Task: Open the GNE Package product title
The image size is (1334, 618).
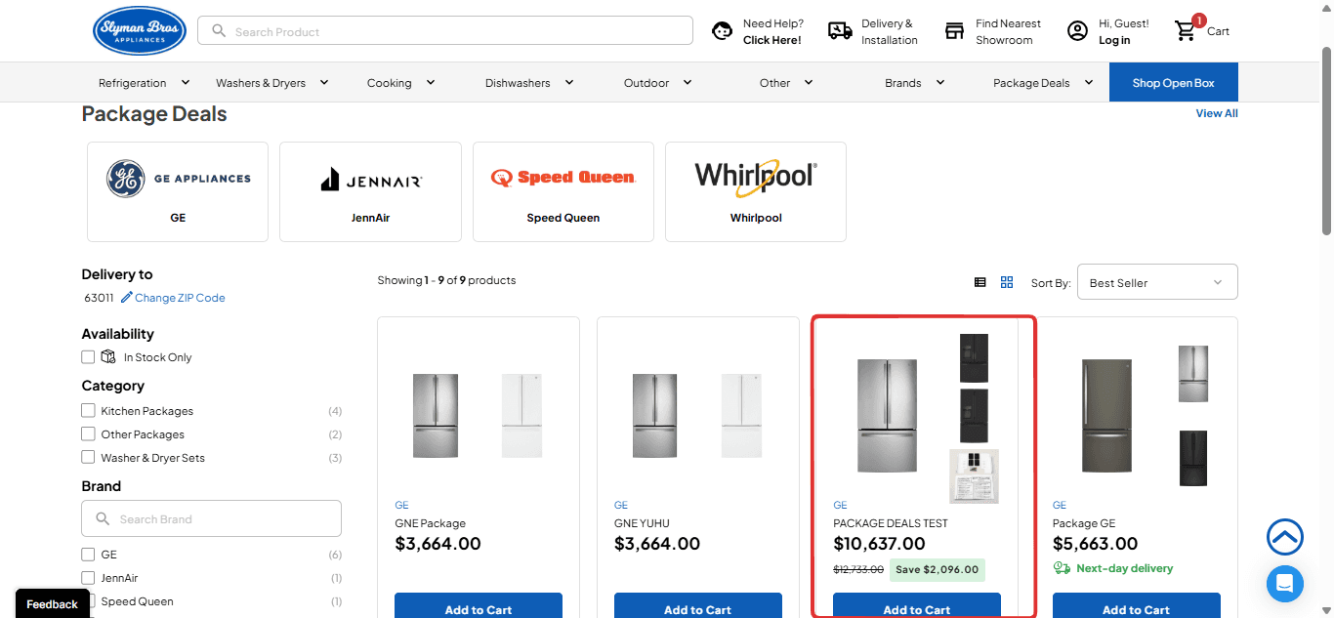Action: click(x=431, y=523)
